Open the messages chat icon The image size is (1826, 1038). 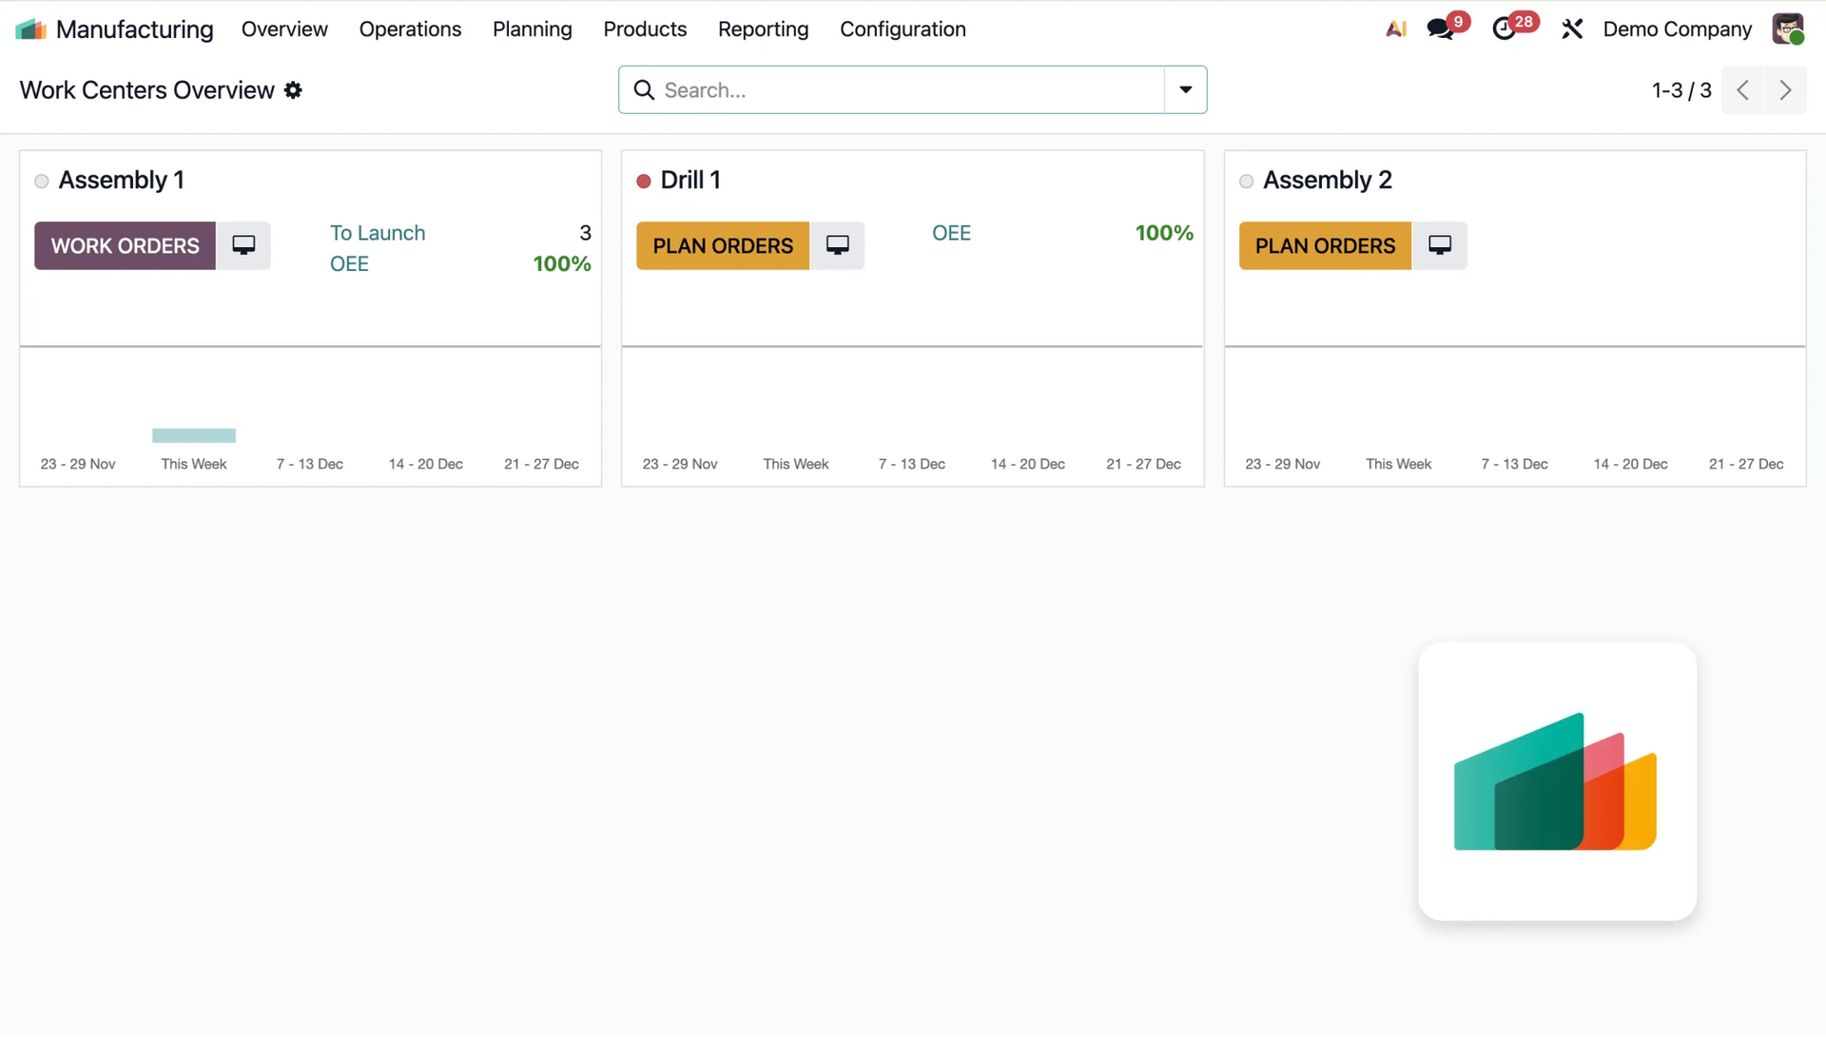[x=1441, y=29]
